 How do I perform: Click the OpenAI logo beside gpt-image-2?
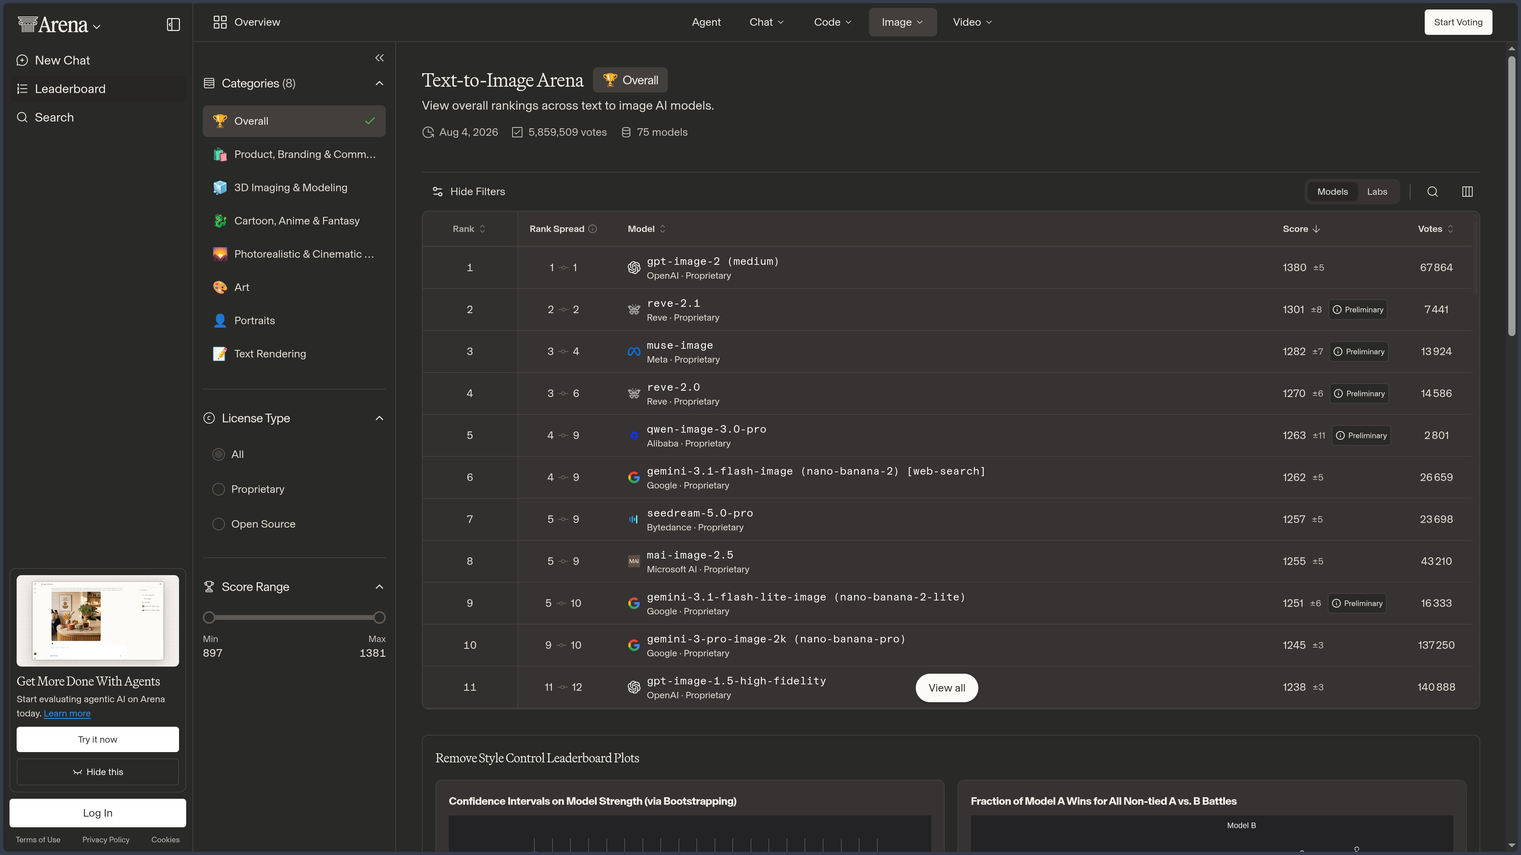click(634, 267)
